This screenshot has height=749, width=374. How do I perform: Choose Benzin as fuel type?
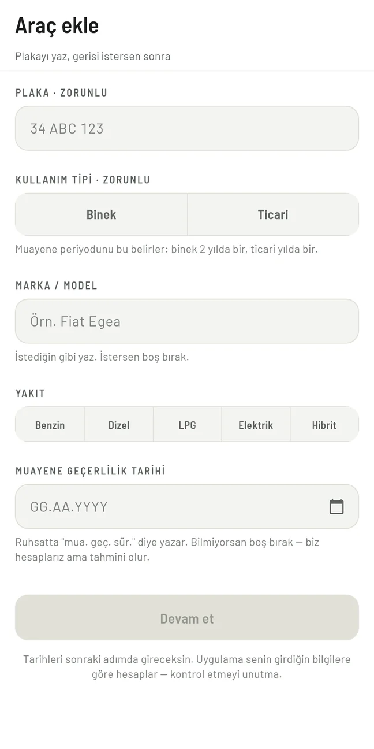click(50, 425)
